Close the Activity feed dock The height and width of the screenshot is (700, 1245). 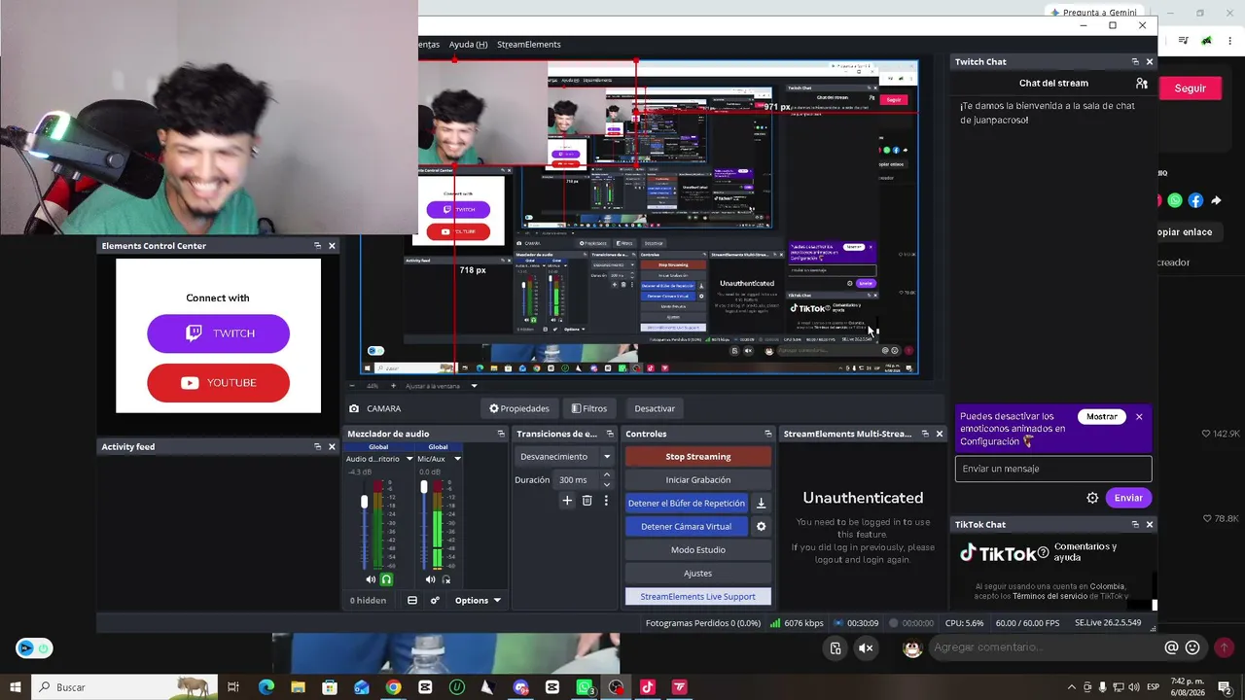click(x=332, y=447)
